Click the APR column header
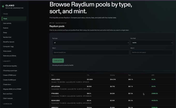 [153, 75]
